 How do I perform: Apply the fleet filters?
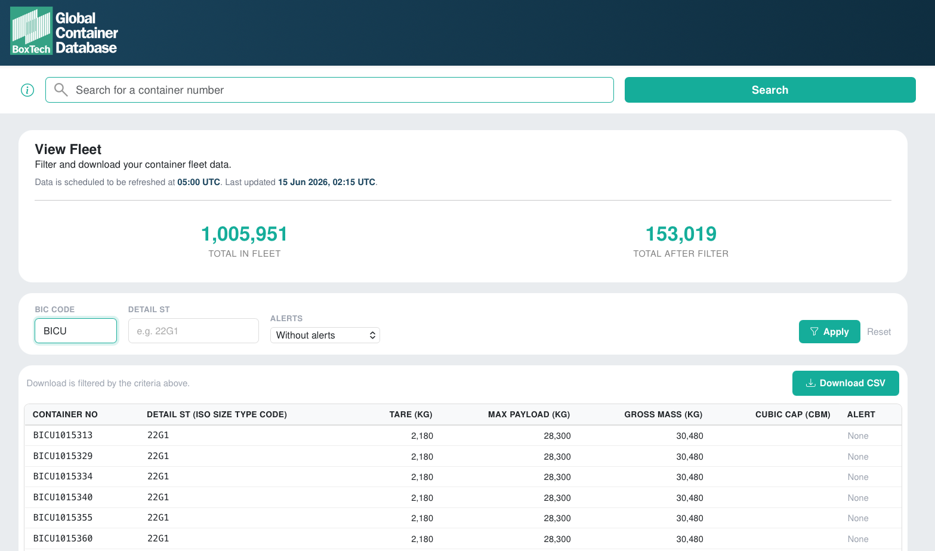pyautogui.click(x=829, y=331)
